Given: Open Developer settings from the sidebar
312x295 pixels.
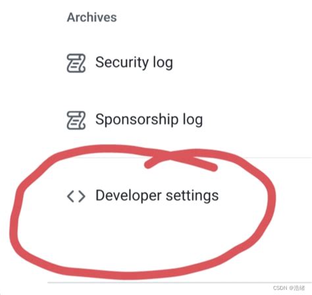Looking at the screenshot, I should pos(143,196).
